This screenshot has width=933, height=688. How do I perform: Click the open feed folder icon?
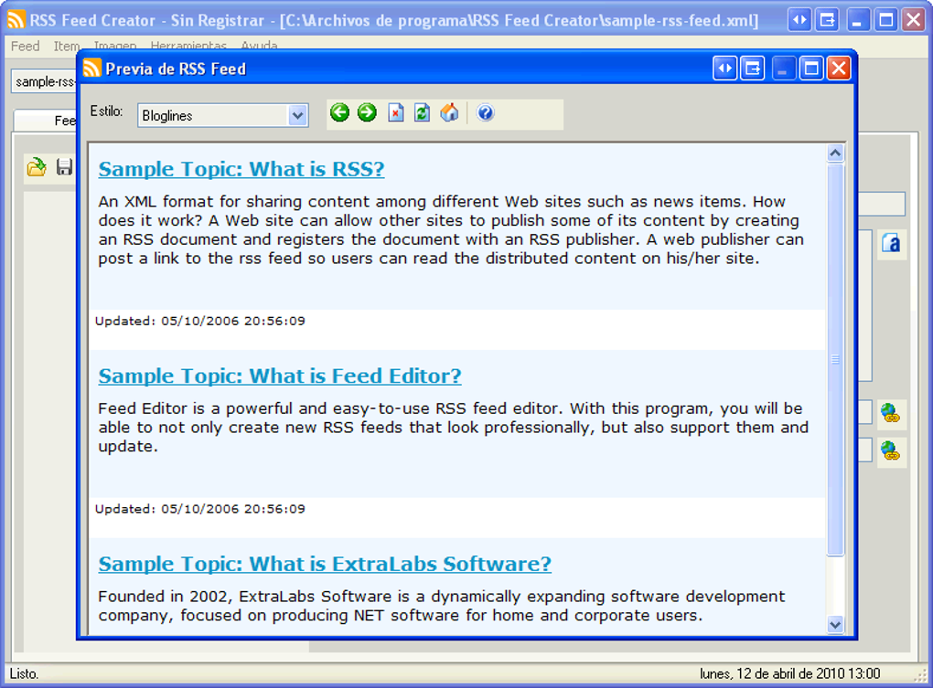coord(37,166)
